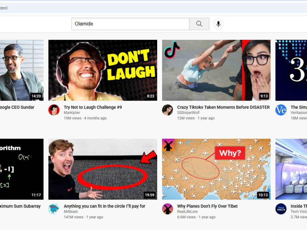The height and width of the screenshot is (230, 307).
Task: Open title Crazy Tiktoks Taken Moments Before DISASTER
Action: pos(223,107)
